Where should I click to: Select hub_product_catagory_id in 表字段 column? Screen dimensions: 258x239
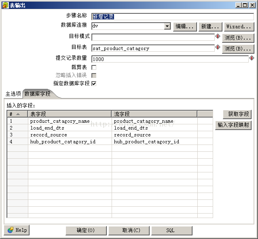tap(63, 142)
